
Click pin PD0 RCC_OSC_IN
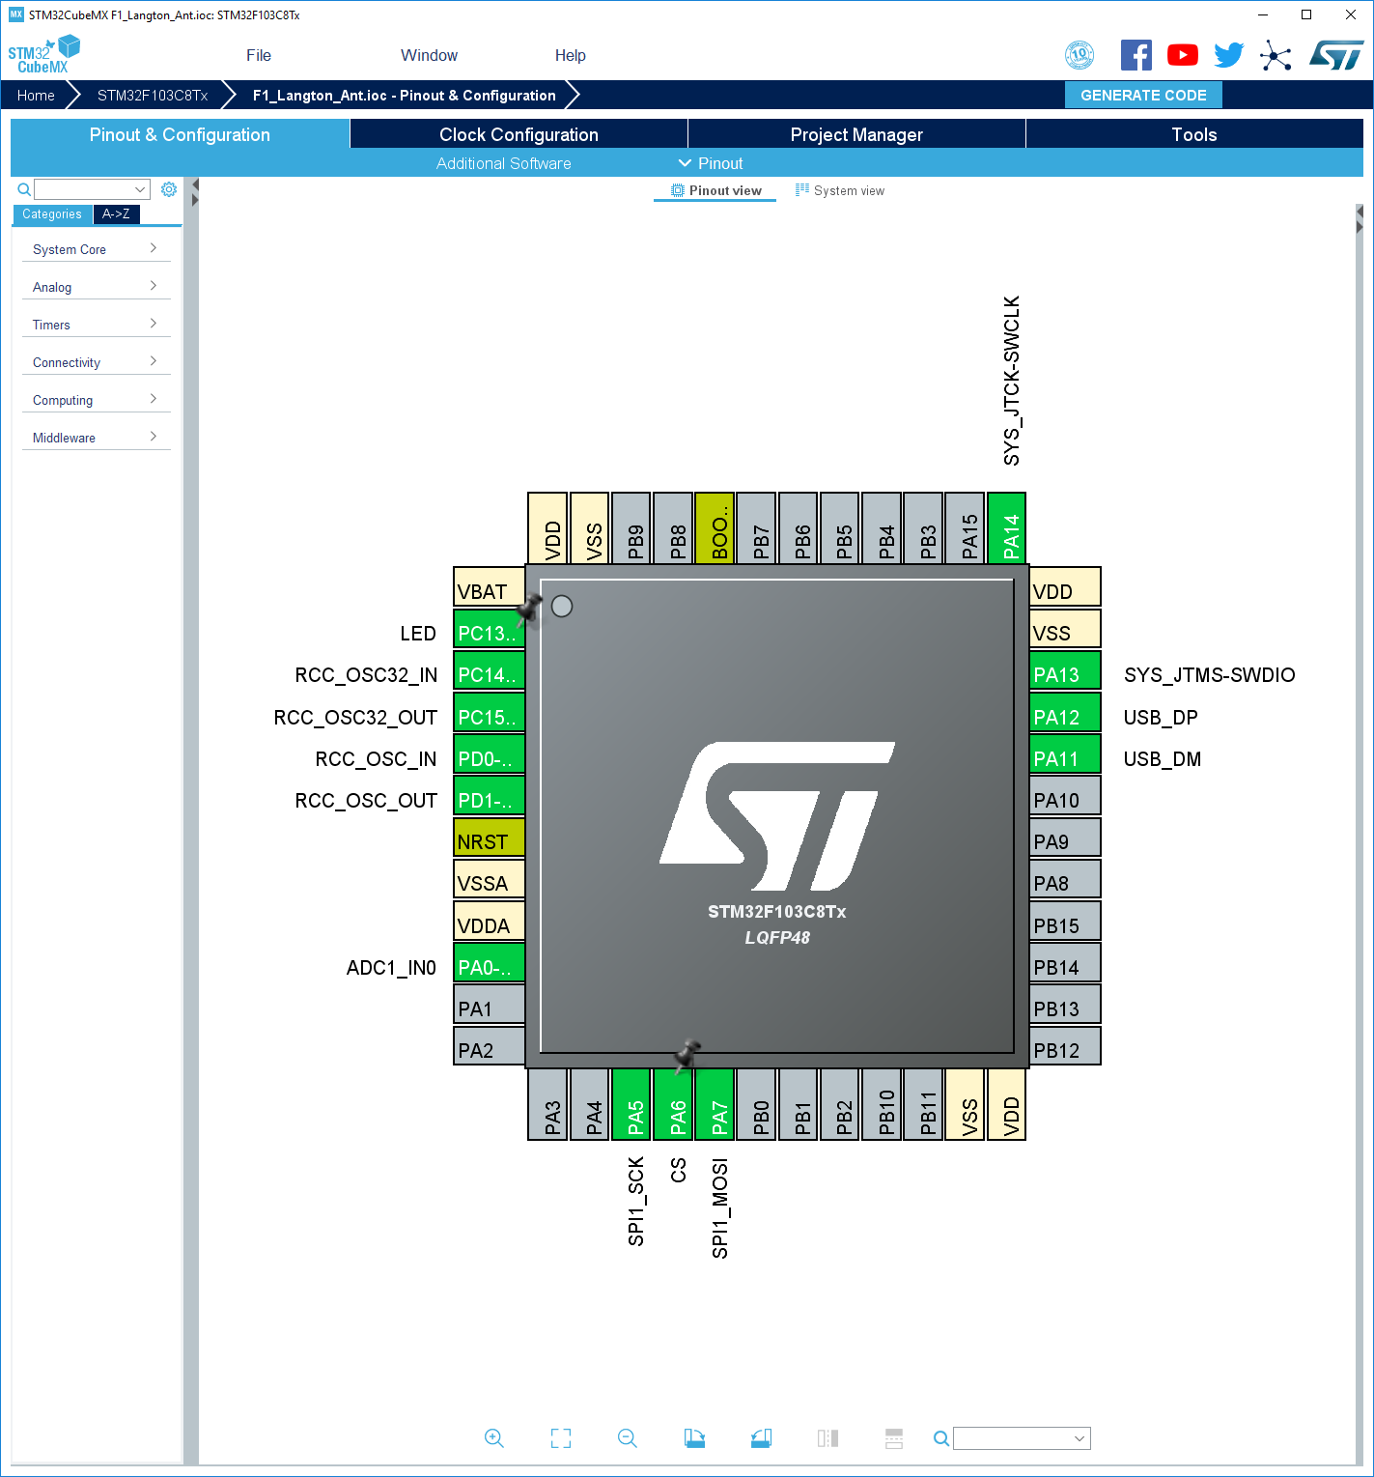click(x=489, y=755)
